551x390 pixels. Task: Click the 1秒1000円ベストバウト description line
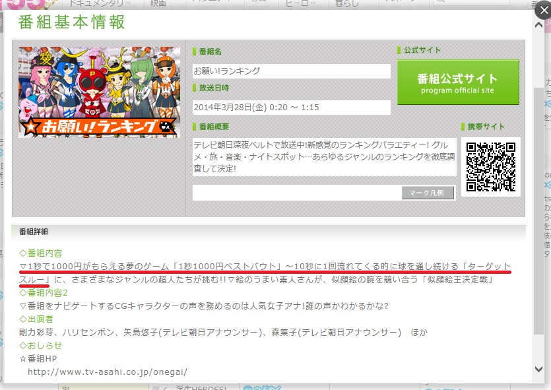coord(265,273)
